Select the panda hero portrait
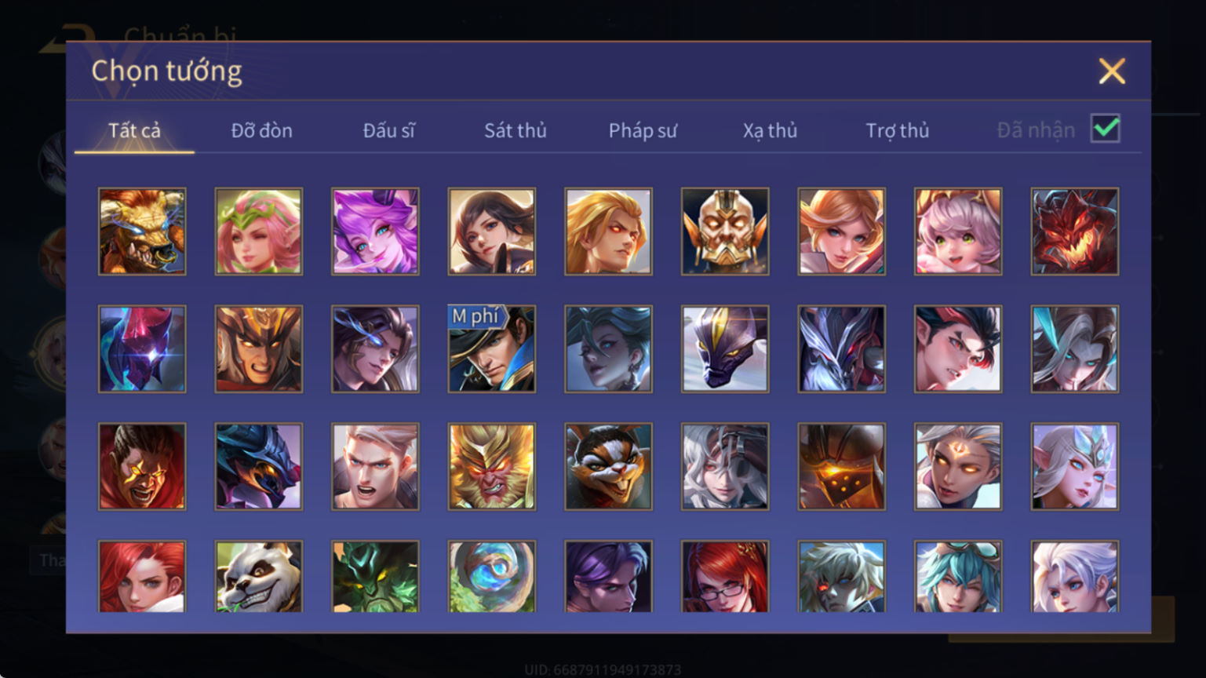 tap(259, 577)
